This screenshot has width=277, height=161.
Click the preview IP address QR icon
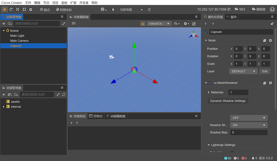coord(229,9)
